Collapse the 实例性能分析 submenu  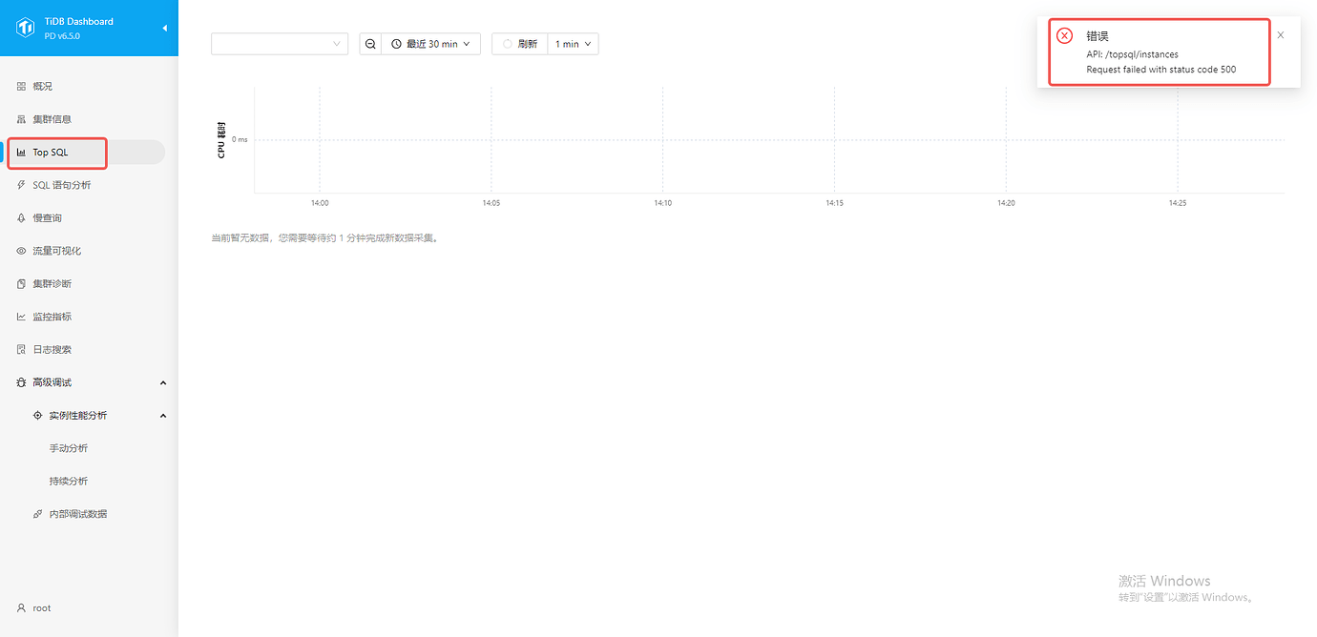click(x=163, y=416)
